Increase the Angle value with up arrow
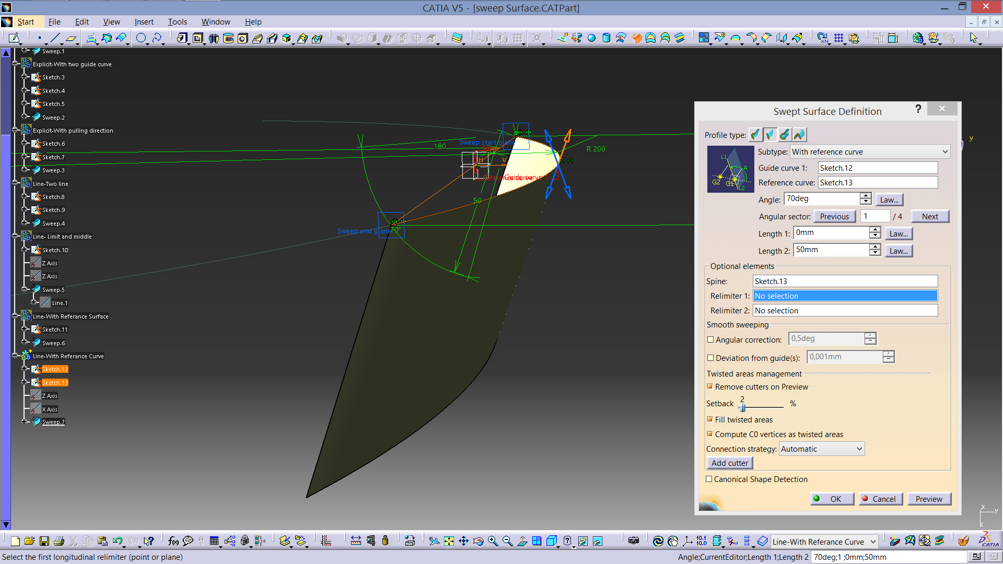 pos(866,196)
